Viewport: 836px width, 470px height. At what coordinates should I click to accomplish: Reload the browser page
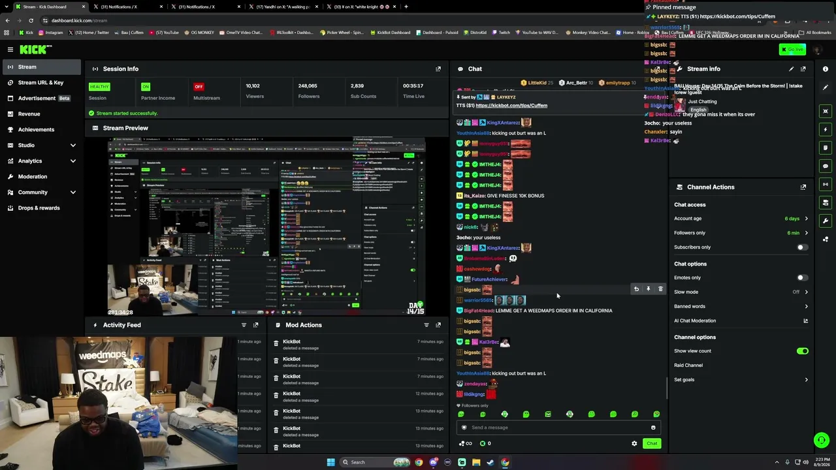pos(31,20)
